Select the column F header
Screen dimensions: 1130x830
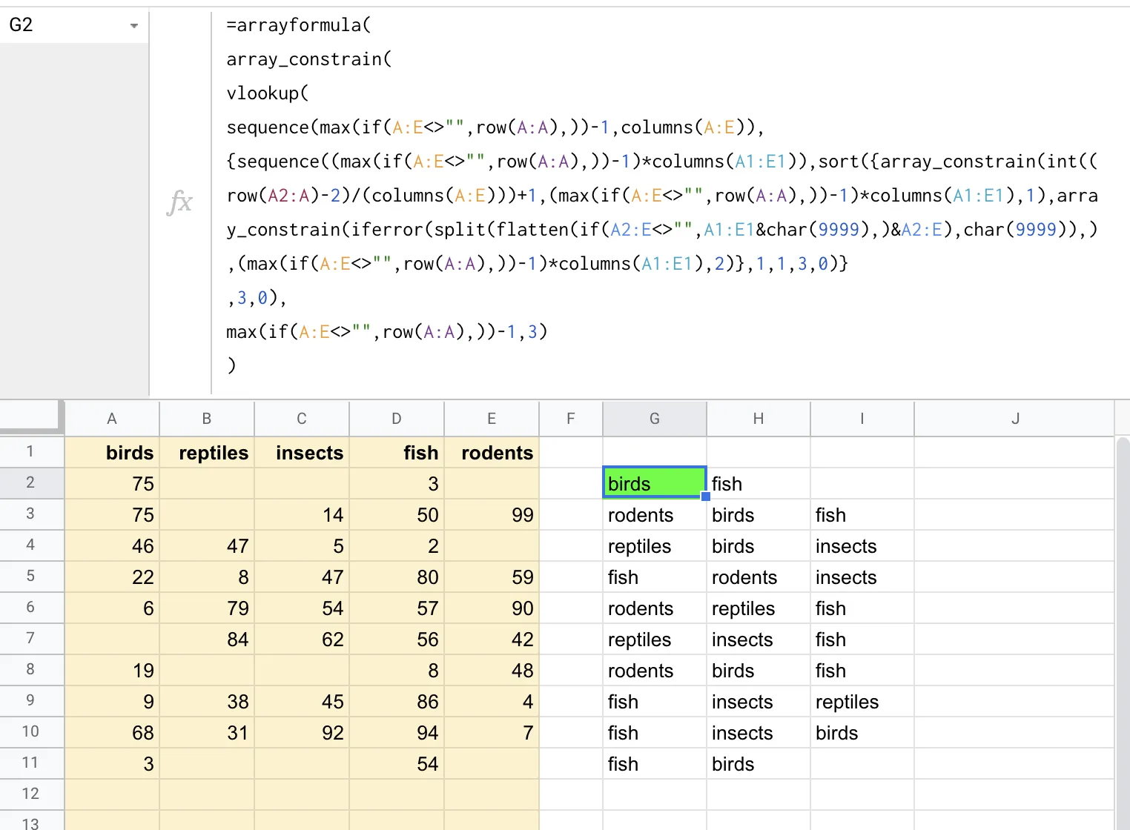click(x=570, y=419)
